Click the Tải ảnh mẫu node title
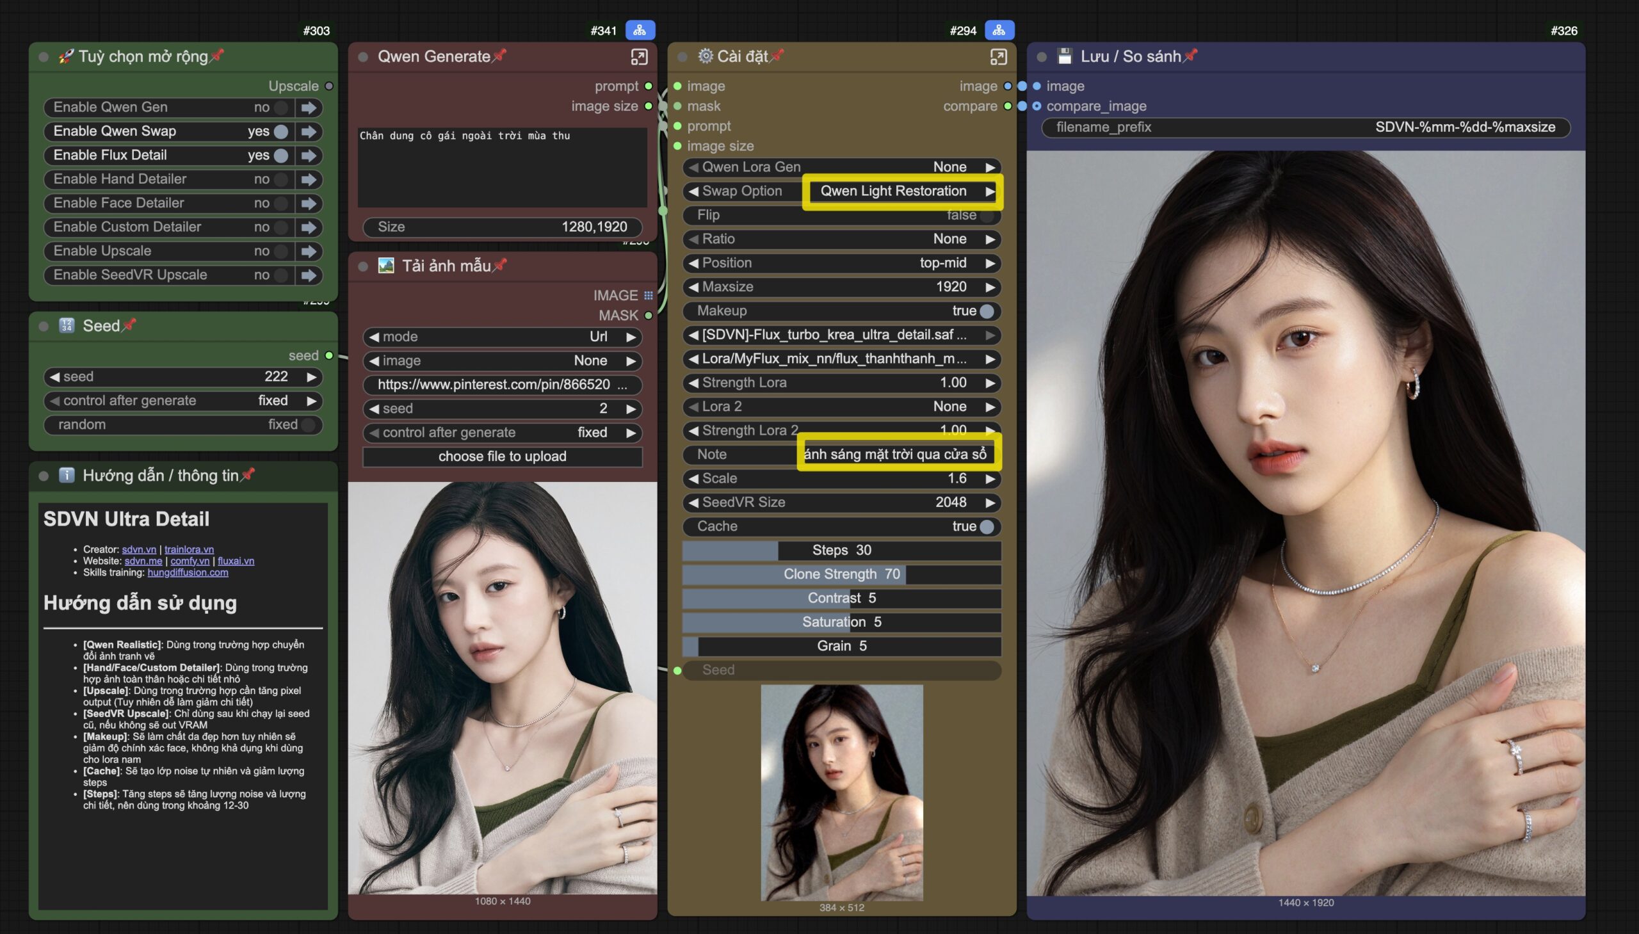1639x934 pixels. (x=446, y=266)
